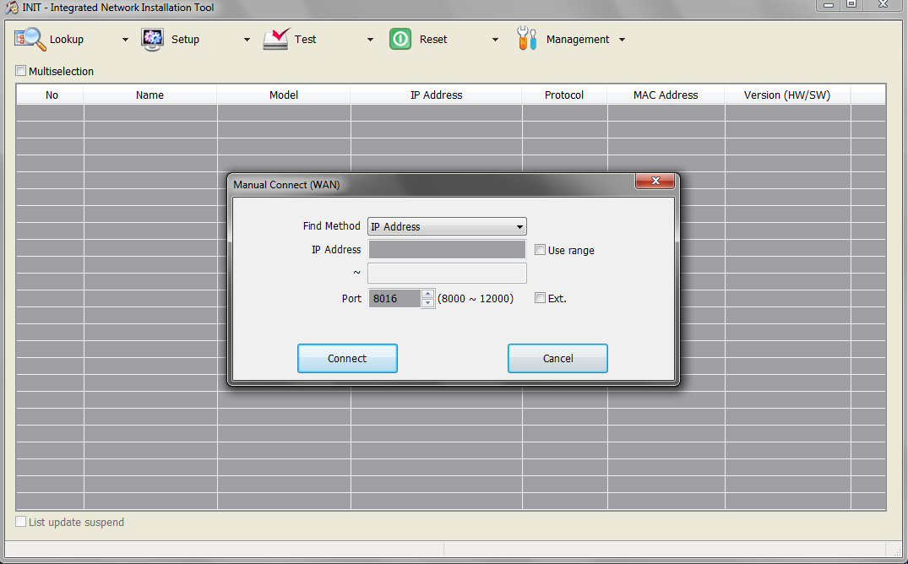This screenshot has width=908, height=564.
Task: Click the Lookup magnifying glass icon
Action: tap(30, 40)
